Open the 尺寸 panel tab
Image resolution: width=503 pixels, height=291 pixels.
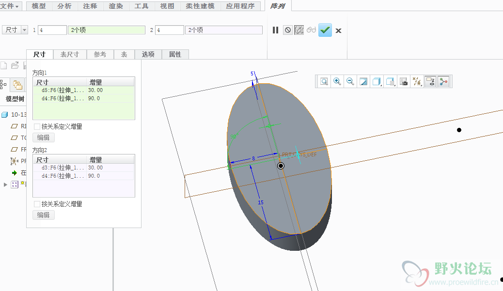point(39,54)
